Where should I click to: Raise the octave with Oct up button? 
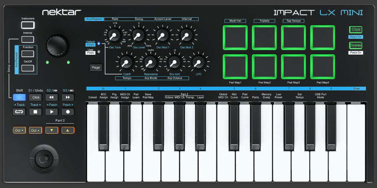coord(35,130)
